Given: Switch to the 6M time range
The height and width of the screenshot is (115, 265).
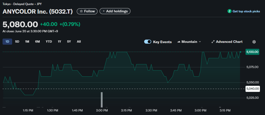Looking at the screenshot, I should [x=37, y=42].
